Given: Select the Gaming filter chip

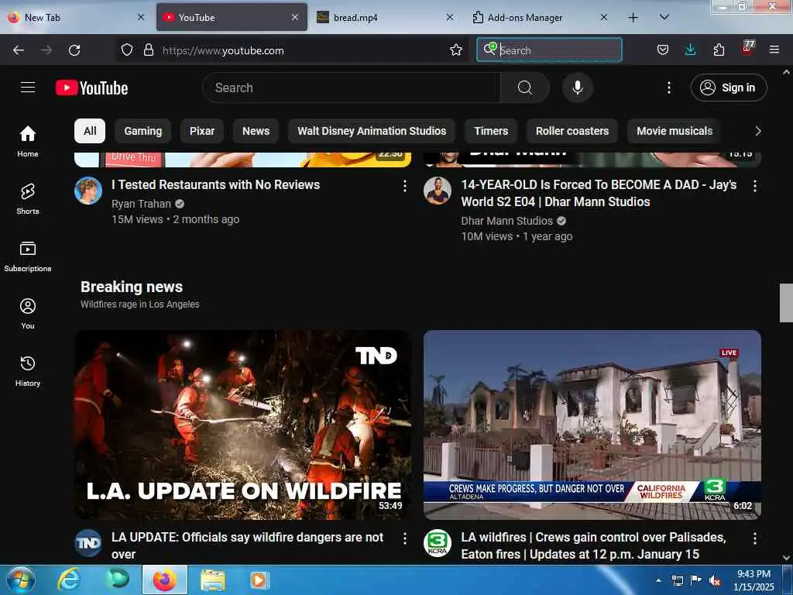Looking at the screenshot, I should pos(143,131).
